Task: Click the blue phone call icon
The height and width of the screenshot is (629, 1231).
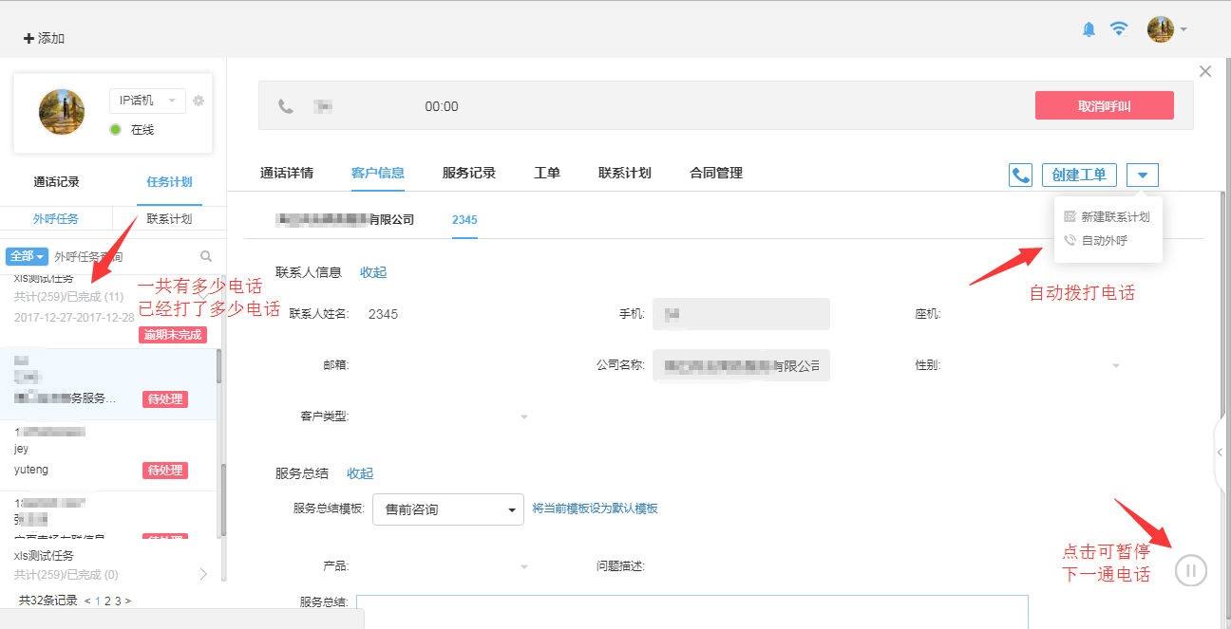Action: 1020,175
